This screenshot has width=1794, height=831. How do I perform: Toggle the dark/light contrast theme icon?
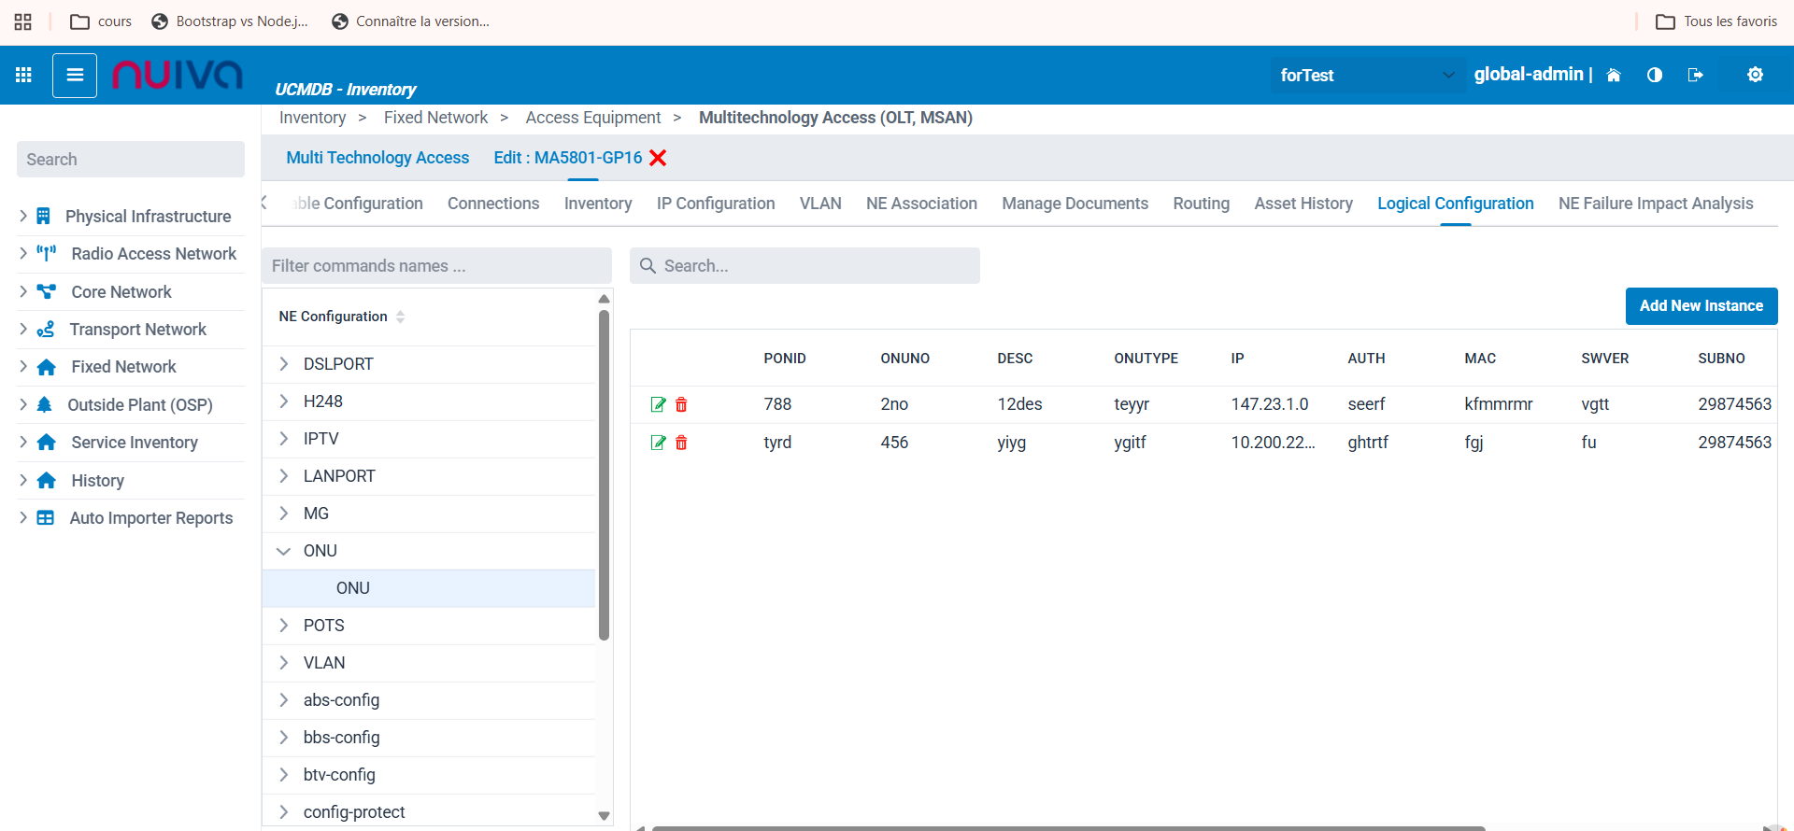(x=1655, y=75)
